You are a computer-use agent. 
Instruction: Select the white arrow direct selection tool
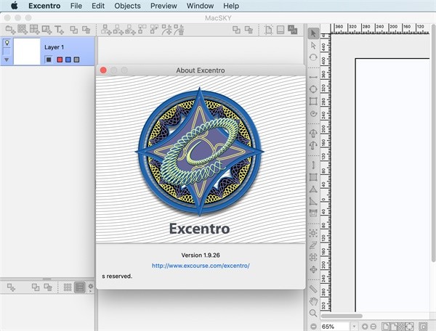pyautogui.click(x=313, y=46)
